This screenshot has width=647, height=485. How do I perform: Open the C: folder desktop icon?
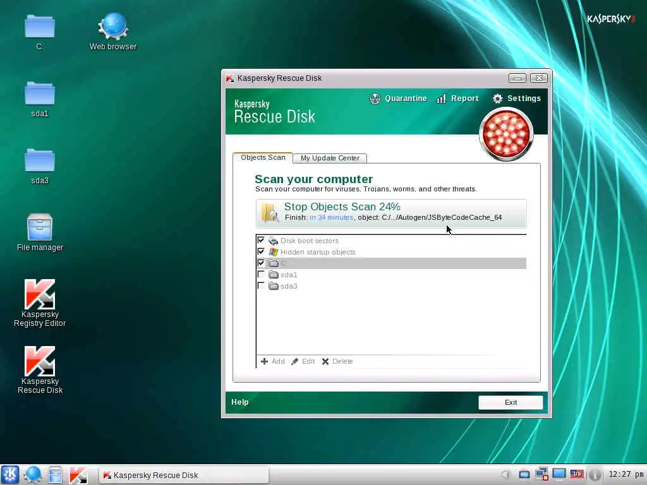tap(40, 32)
